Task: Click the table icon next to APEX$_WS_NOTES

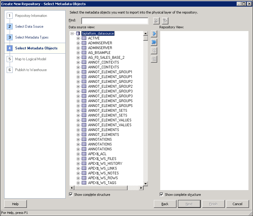Action: pos(84,173)
